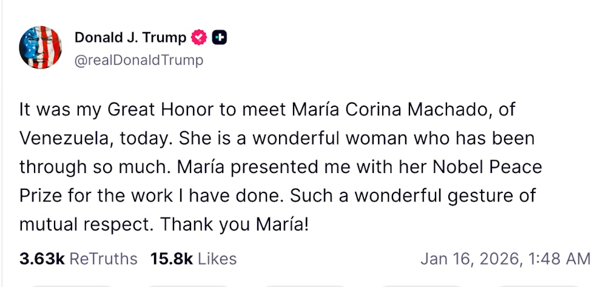
Task: Click the closing text Thank you María!
Action: [x=235, y=225]
